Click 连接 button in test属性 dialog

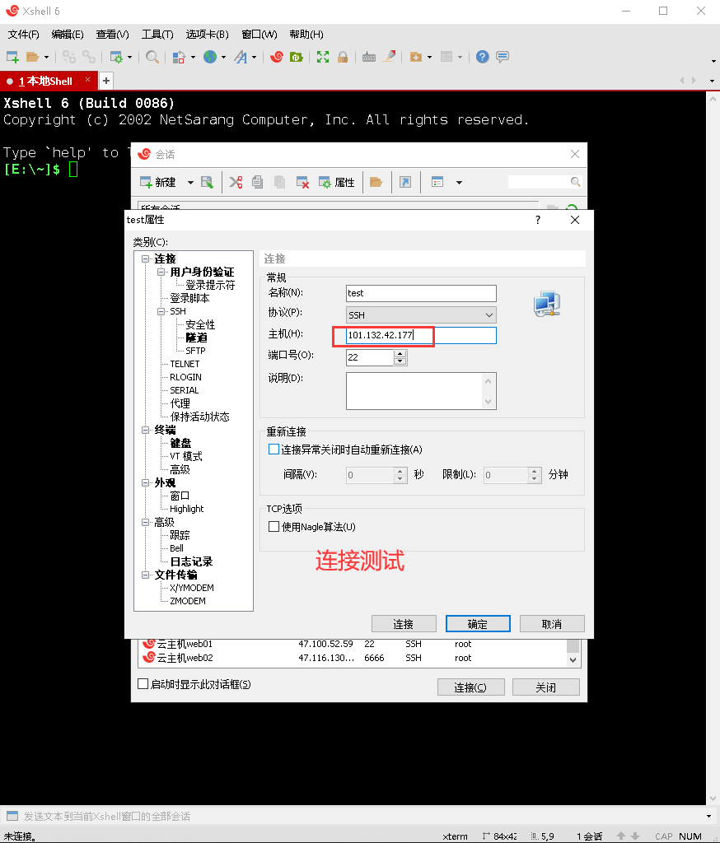404,624
